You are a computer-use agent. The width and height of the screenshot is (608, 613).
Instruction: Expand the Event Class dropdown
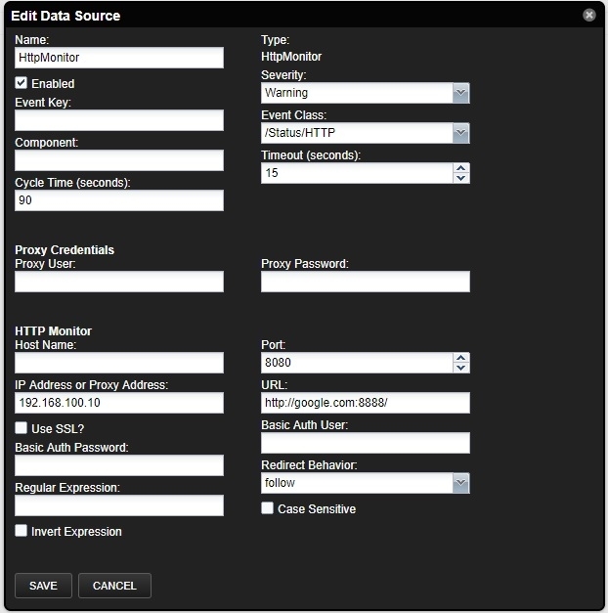pyautogui.click(x=461, y=133)
